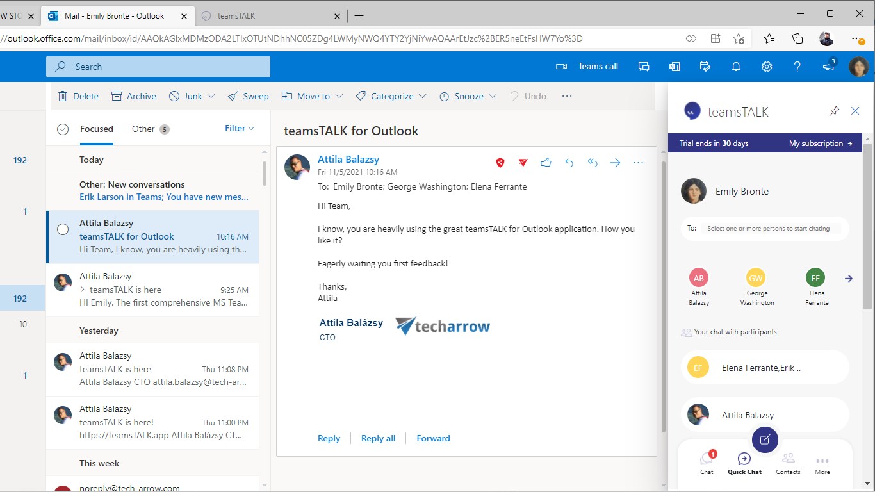This screenshot has width=875, height=492.
Task: Open the megaphone feedback icon with badge
Action: pos(830,65)
